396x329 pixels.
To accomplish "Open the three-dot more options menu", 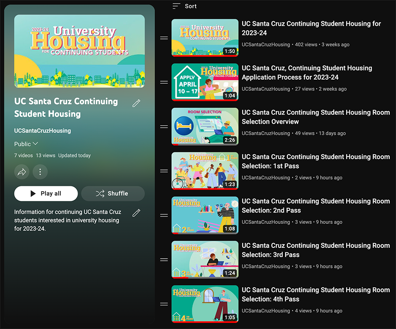I will (x=40, y=172).
